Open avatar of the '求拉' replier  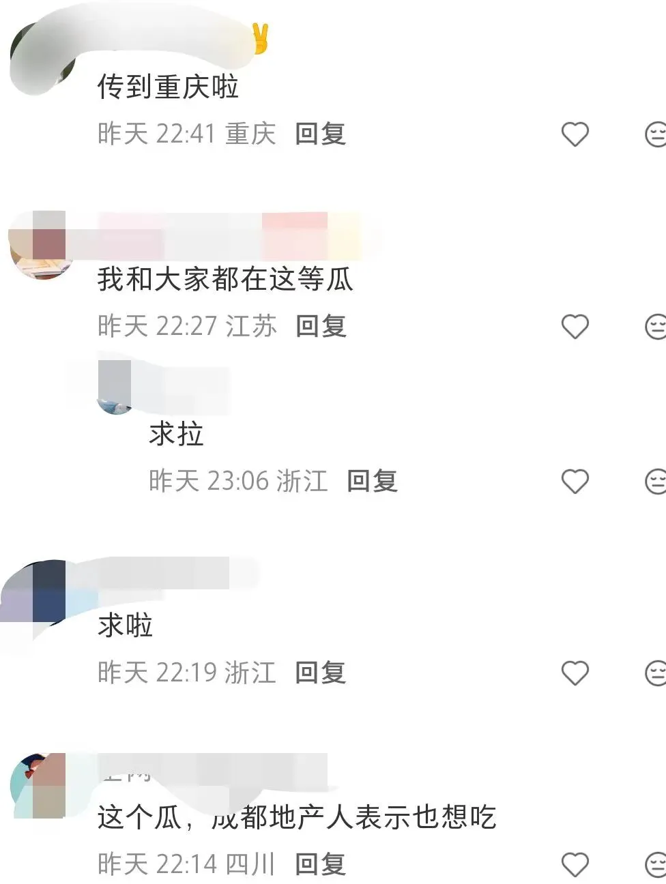(x=116, y=387)
